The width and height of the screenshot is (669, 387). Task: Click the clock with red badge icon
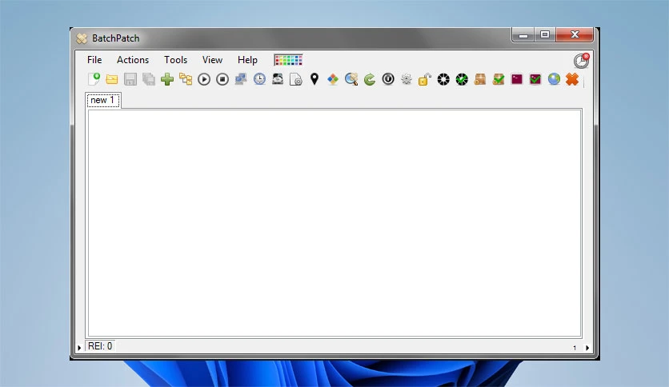[581, 61]
